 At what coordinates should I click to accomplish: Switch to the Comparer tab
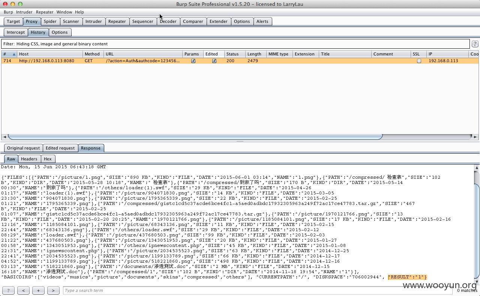click(193, 21)
